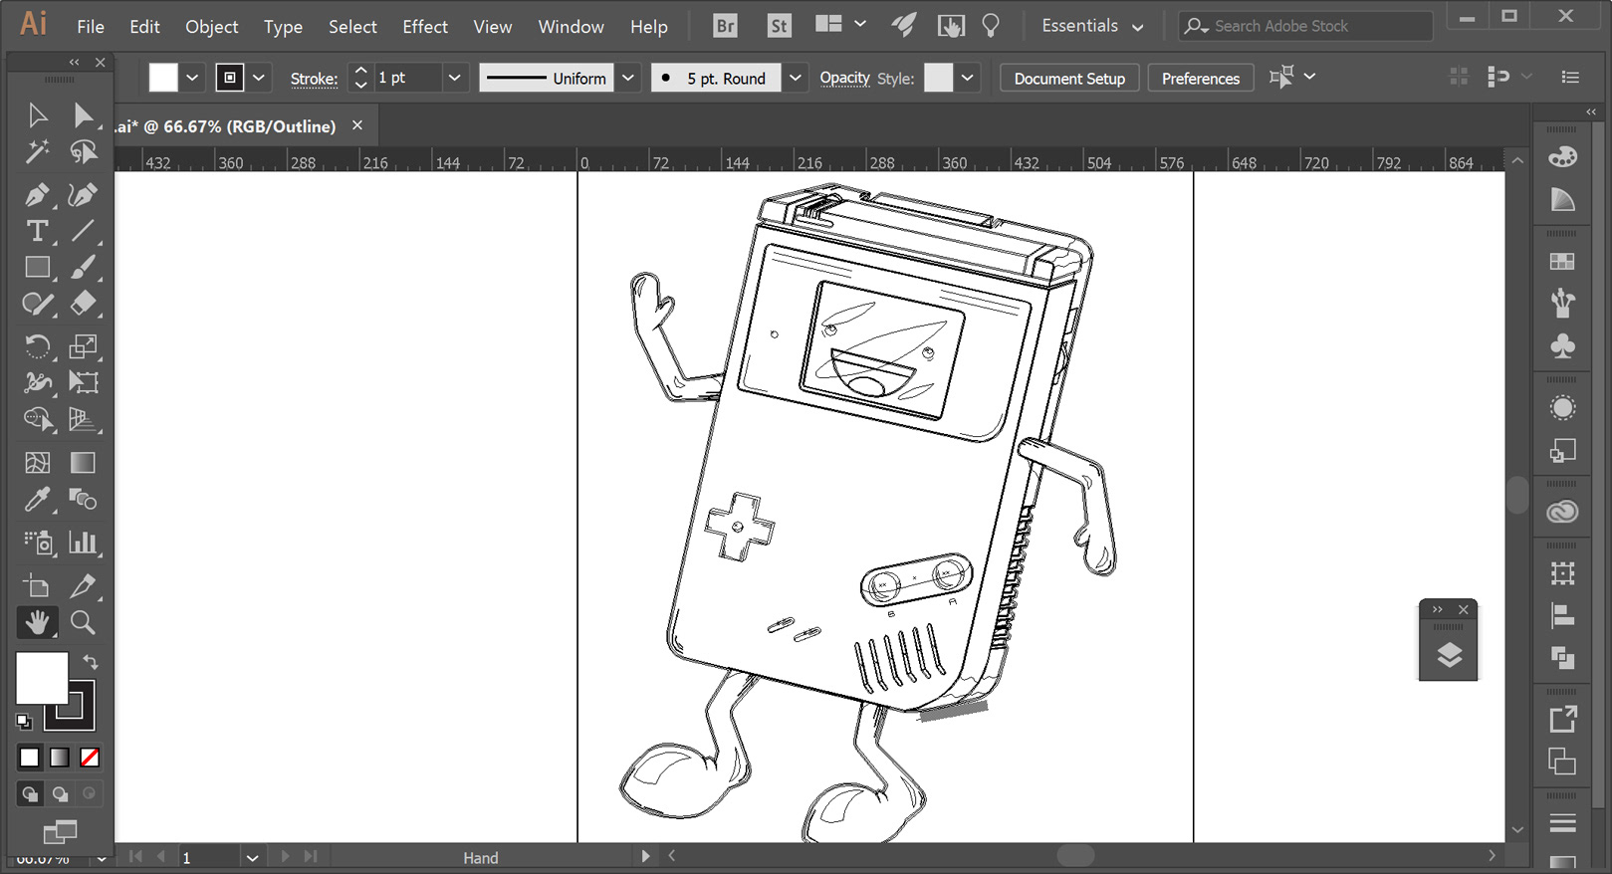Click the graphic style swatch
1612x874 pixels.
(938, 78)
